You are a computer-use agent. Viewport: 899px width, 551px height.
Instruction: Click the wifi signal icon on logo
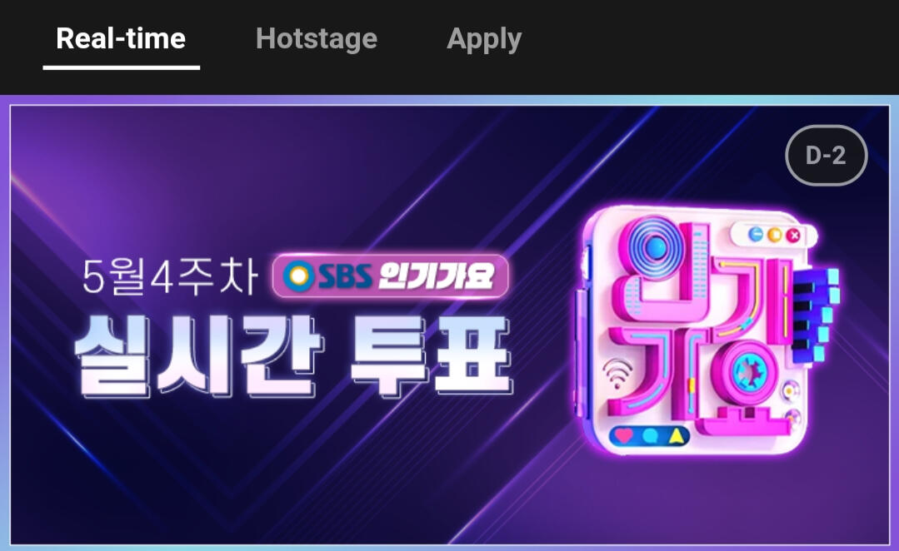tap(617, 374)
